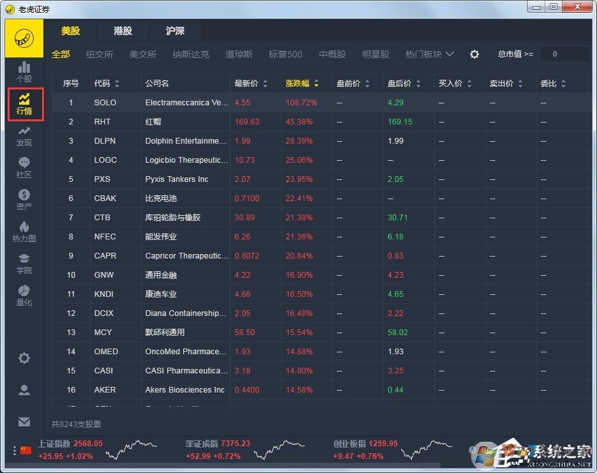Select the 中概股 stock filter
597x473 pixels.
point(332,54)
